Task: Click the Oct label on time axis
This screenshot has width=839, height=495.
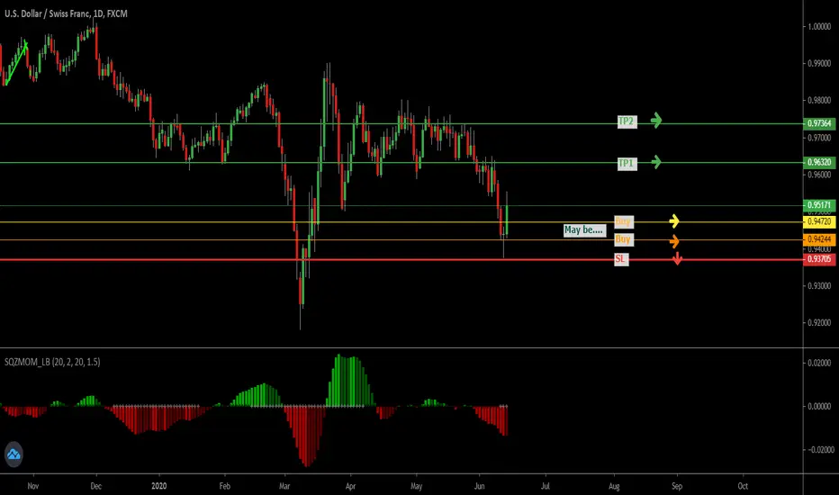Action: coord(743,486)
